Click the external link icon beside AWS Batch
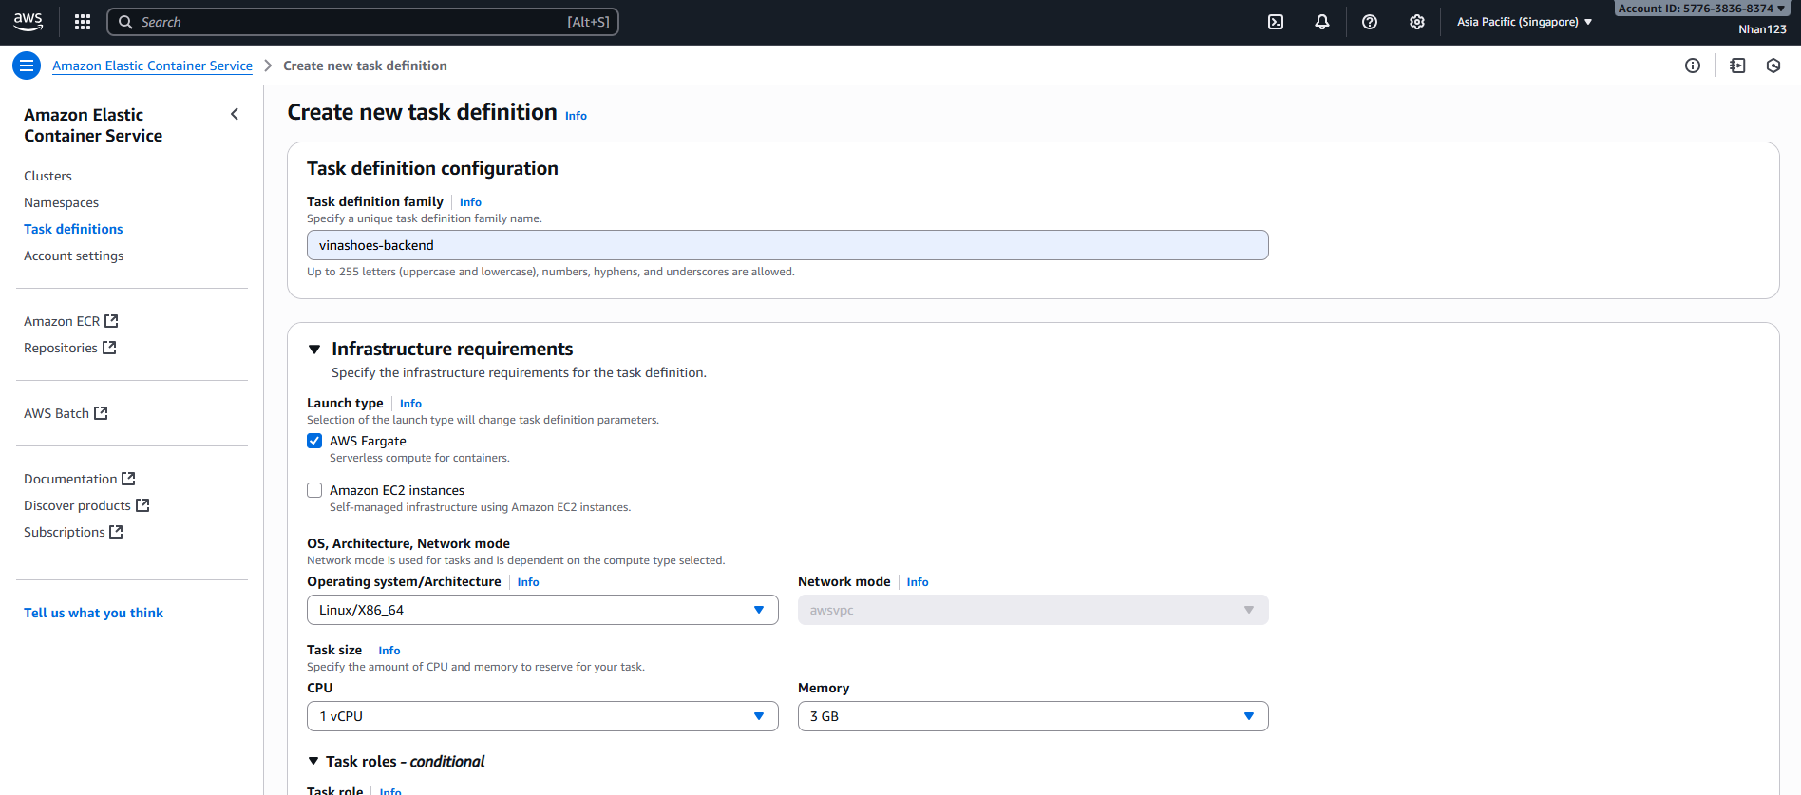The width and height of the screenshot is (1801, 795). coord(101,413)
